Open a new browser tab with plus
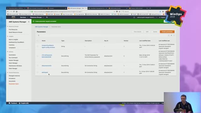 click(150, 8)
